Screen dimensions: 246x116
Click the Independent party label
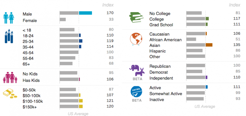[161, 78]
